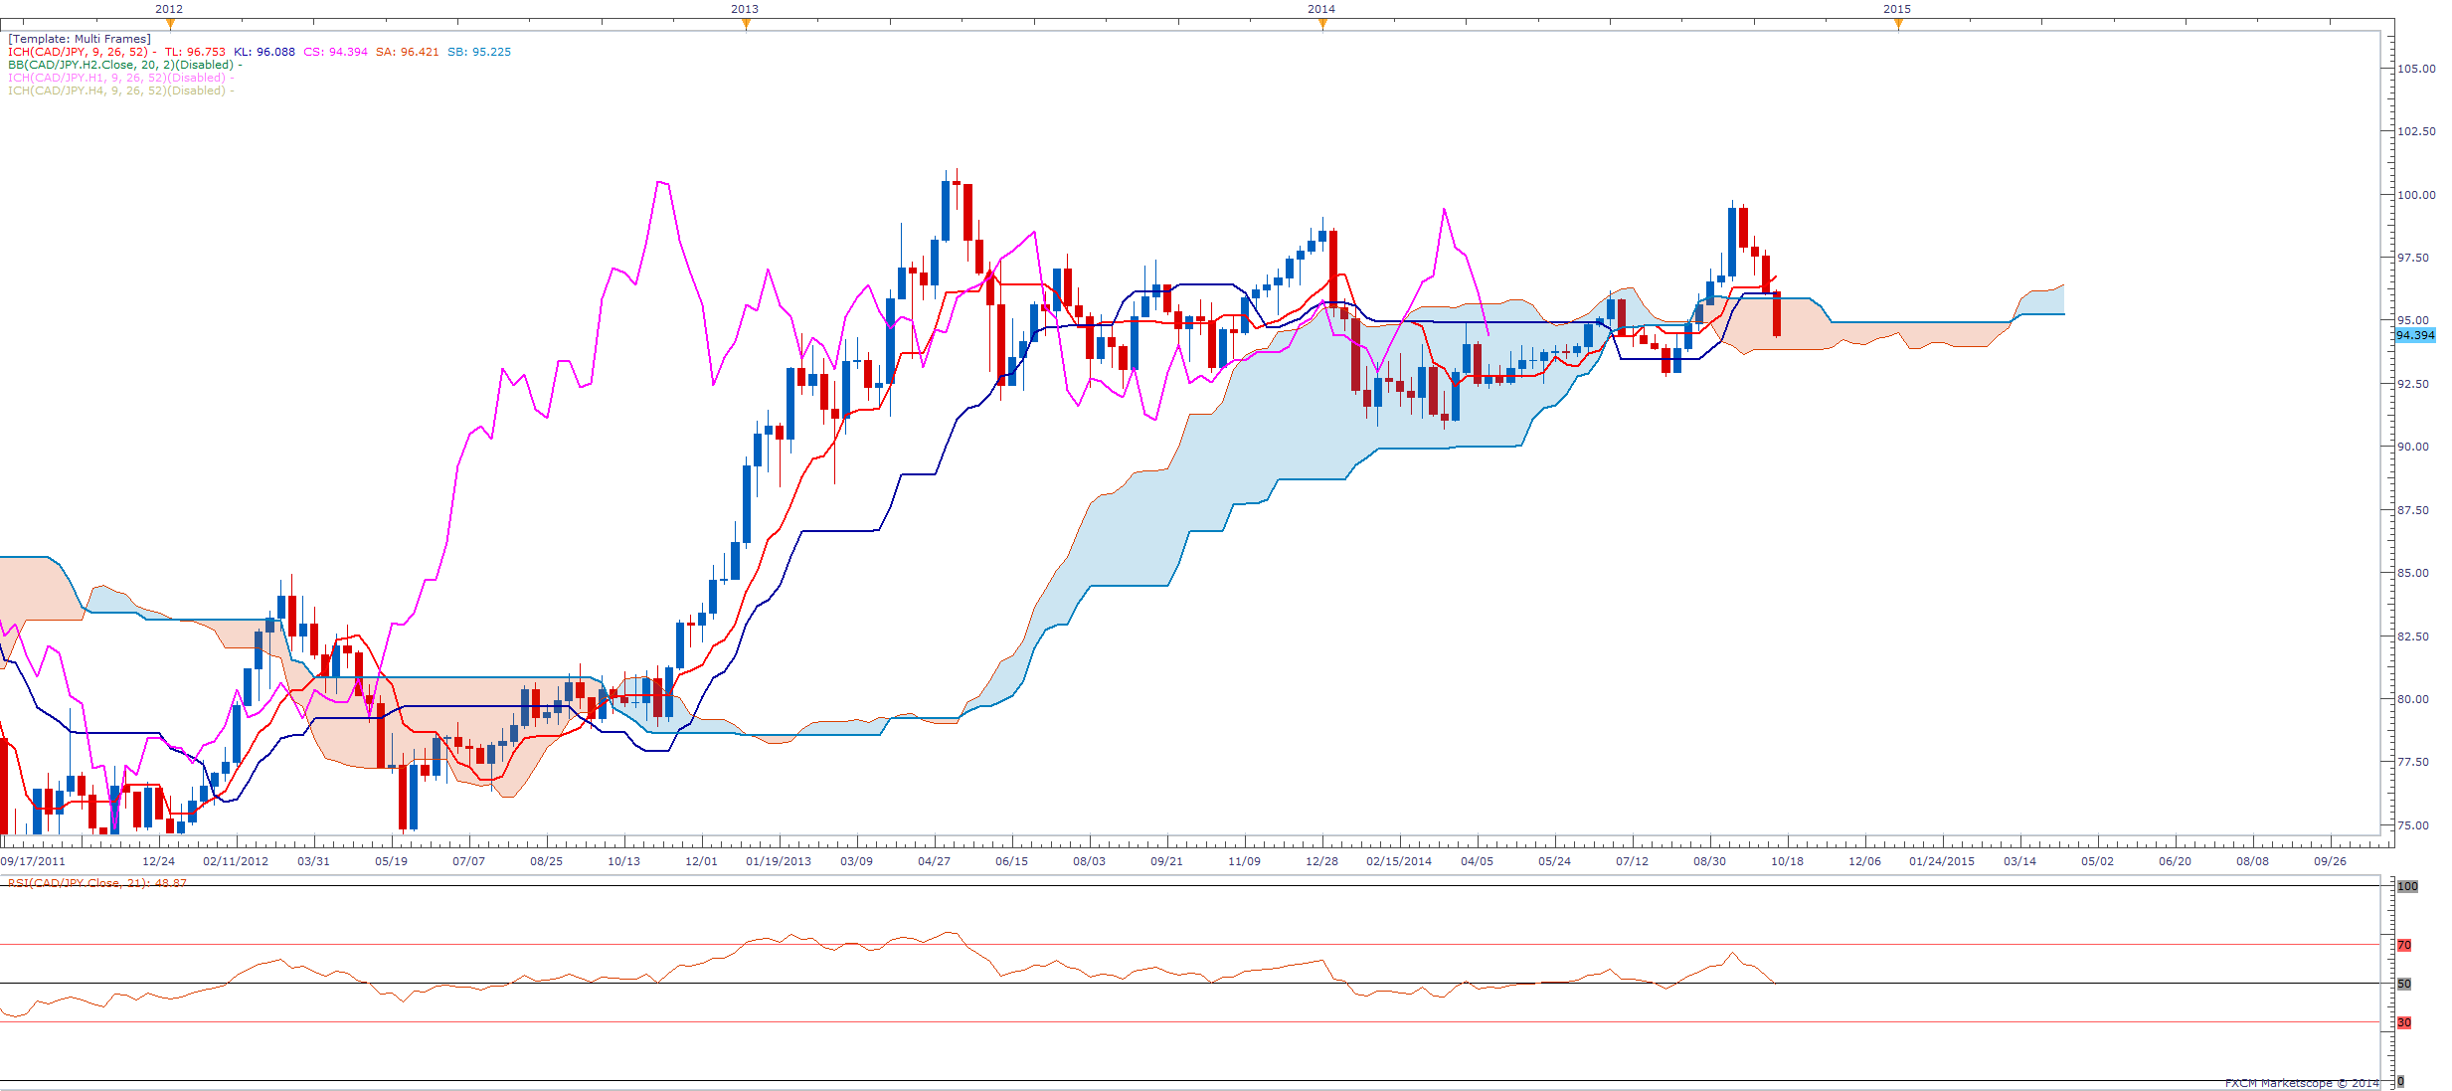
Task: Click the 07/12 date axis label
Action: click(x=1632, y=861)
